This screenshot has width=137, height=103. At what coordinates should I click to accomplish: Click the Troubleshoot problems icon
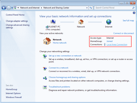click(45, 87)
